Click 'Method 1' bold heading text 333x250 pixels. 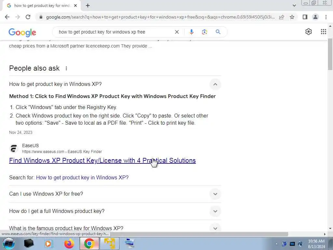coord(112,96)
